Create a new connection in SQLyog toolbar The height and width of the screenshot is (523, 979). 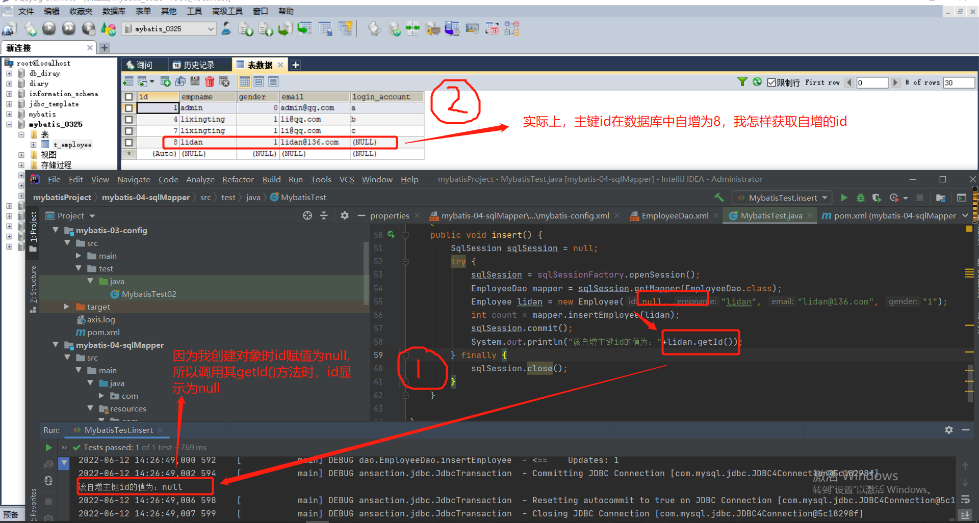(10, 29)
